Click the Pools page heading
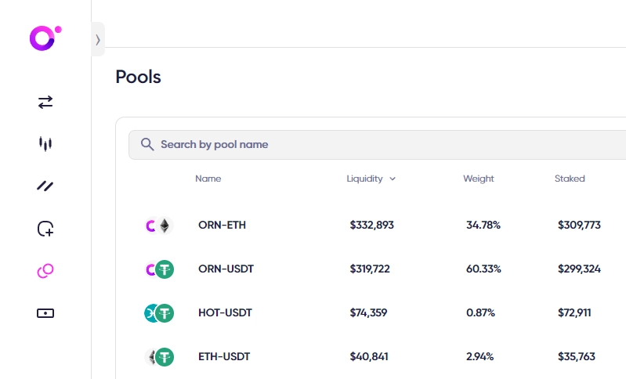The height and width of the screenshot is (379, 626). point(138,77)
